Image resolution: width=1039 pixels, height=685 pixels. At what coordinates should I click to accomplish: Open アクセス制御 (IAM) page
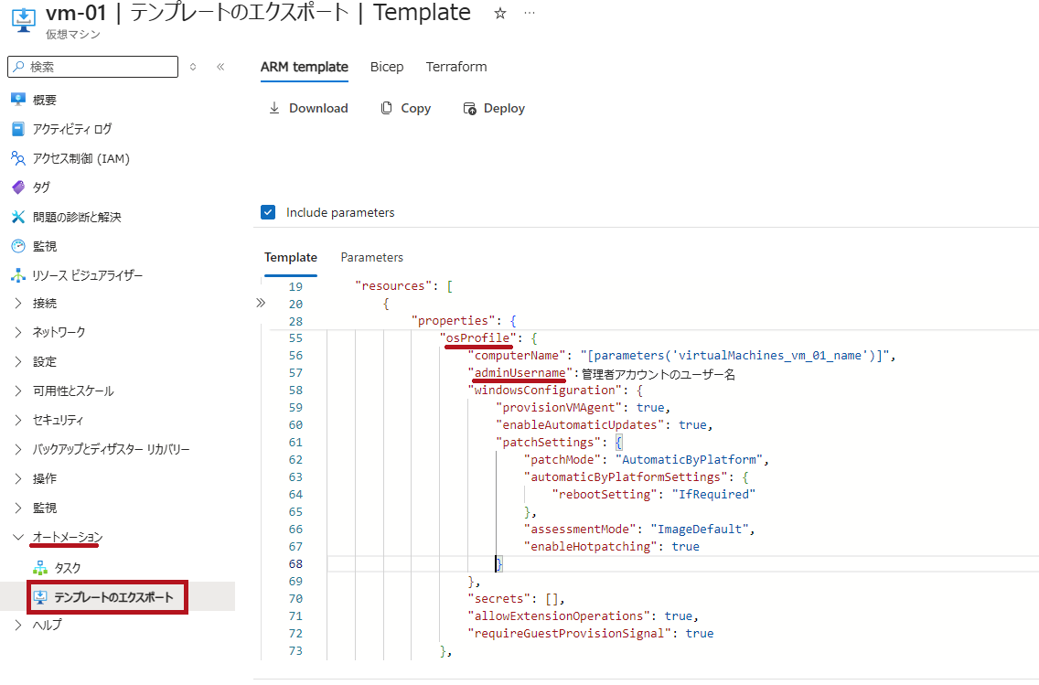[80, 158]
